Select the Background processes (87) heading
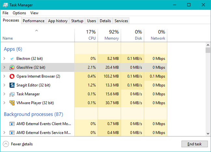This screenshot has height=152, width=211. point(33,114)
